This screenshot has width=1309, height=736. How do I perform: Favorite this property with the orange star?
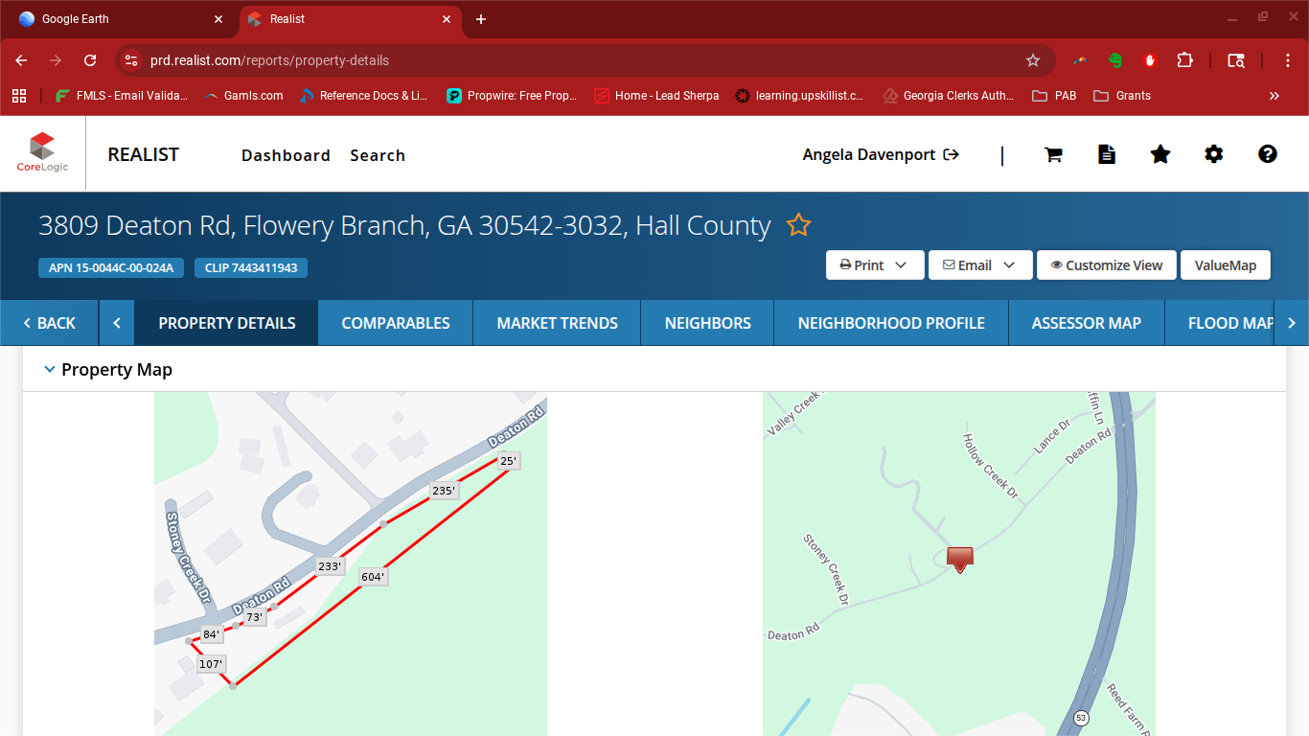click(x=799, y=225)
